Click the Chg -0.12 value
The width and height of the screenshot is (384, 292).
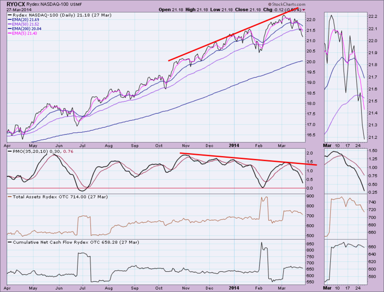[272, 10]
